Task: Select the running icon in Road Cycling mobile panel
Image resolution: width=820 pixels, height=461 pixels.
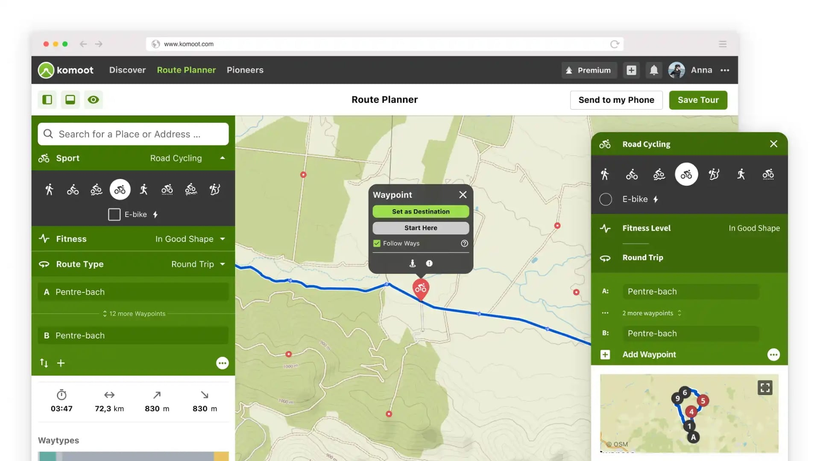Action: tap(741, 174)
